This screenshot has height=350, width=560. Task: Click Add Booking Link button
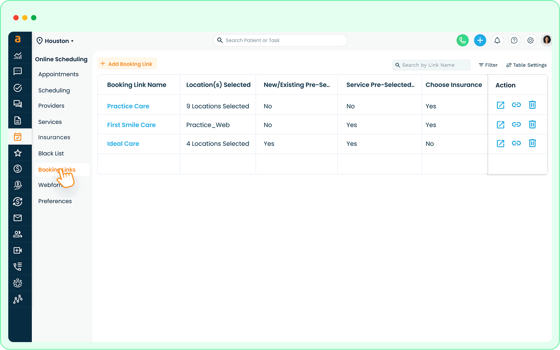pos(127,64)
